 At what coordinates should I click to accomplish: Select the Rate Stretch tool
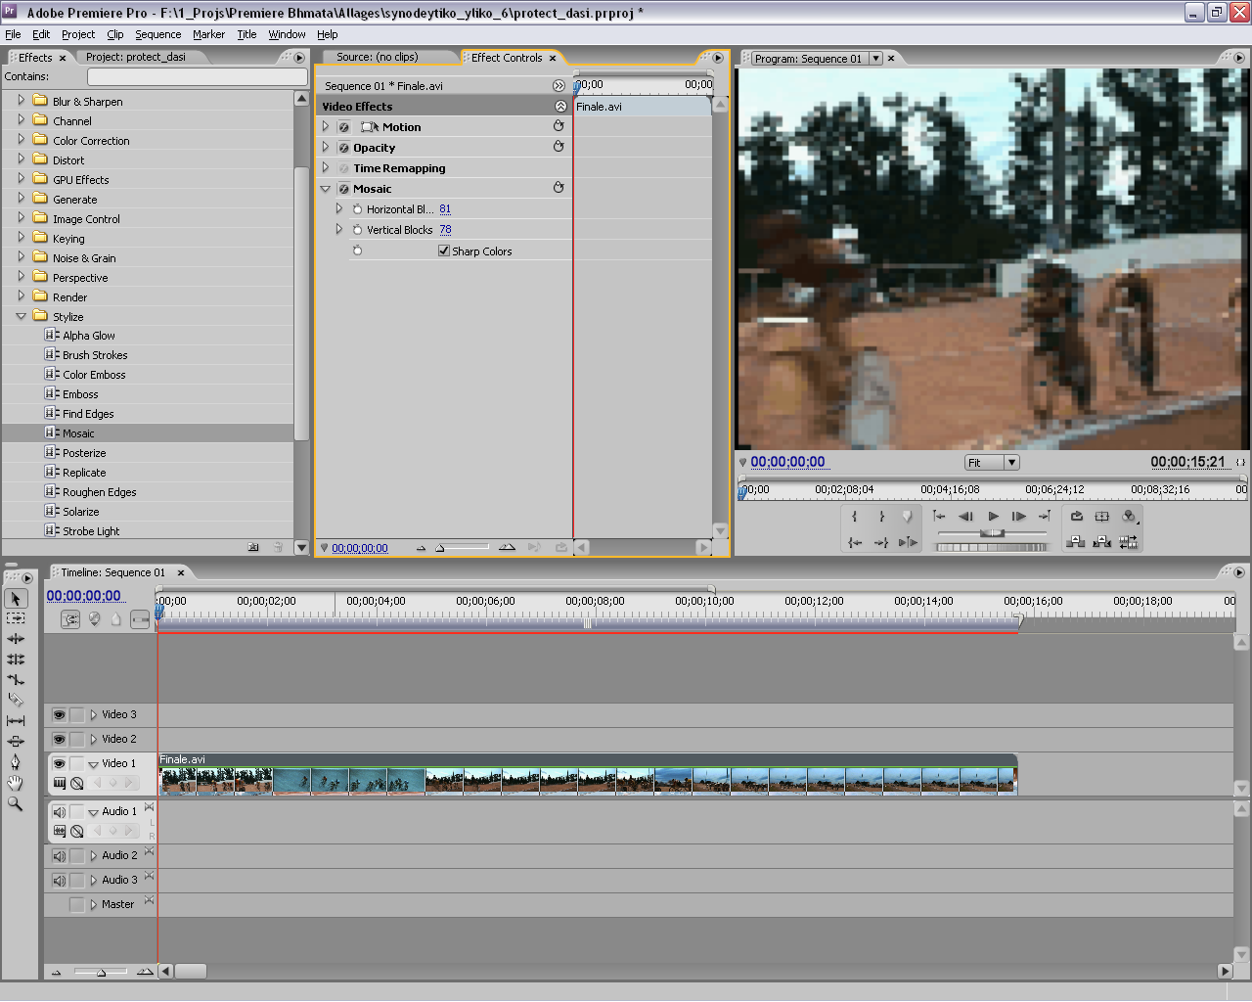click(16, 680)
